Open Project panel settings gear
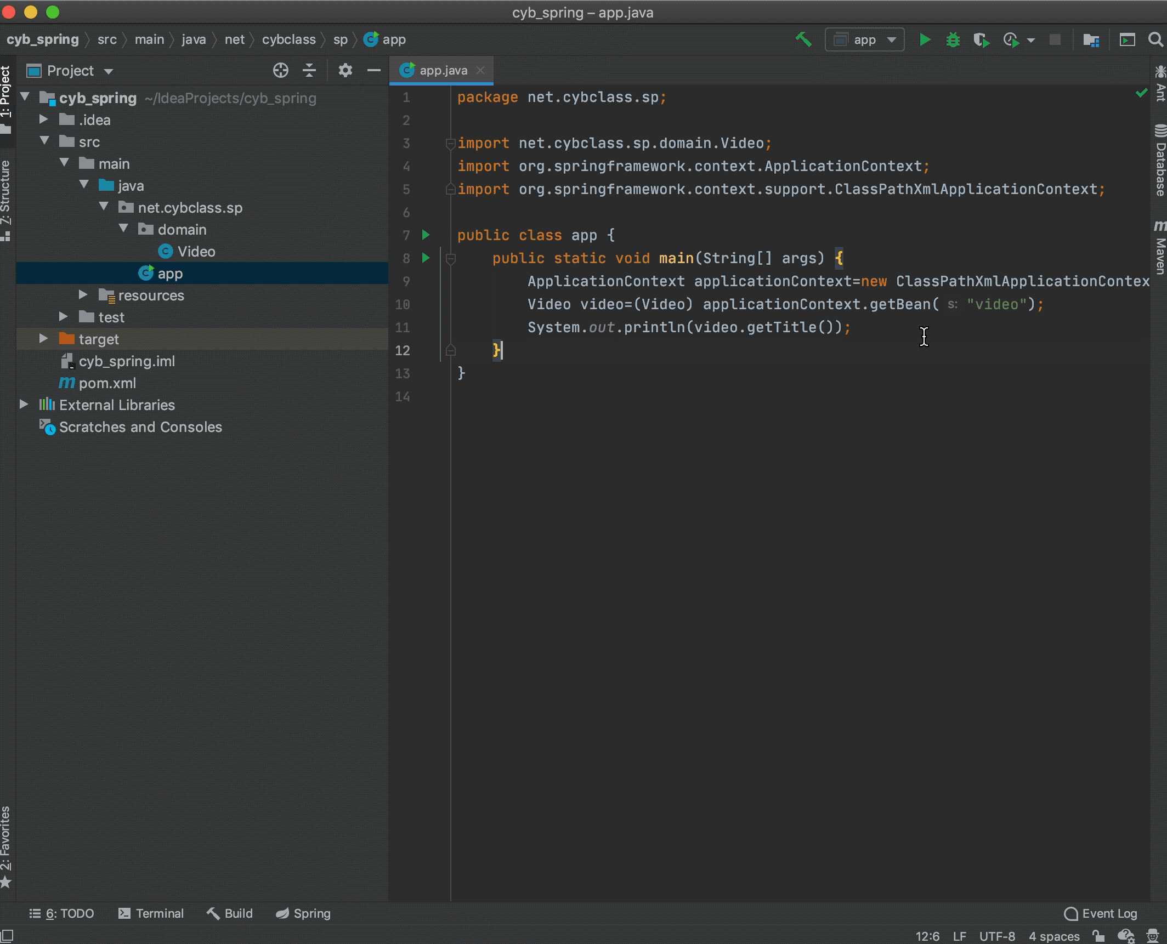Screen dimensions: 1167x944 tap(345, 70)
